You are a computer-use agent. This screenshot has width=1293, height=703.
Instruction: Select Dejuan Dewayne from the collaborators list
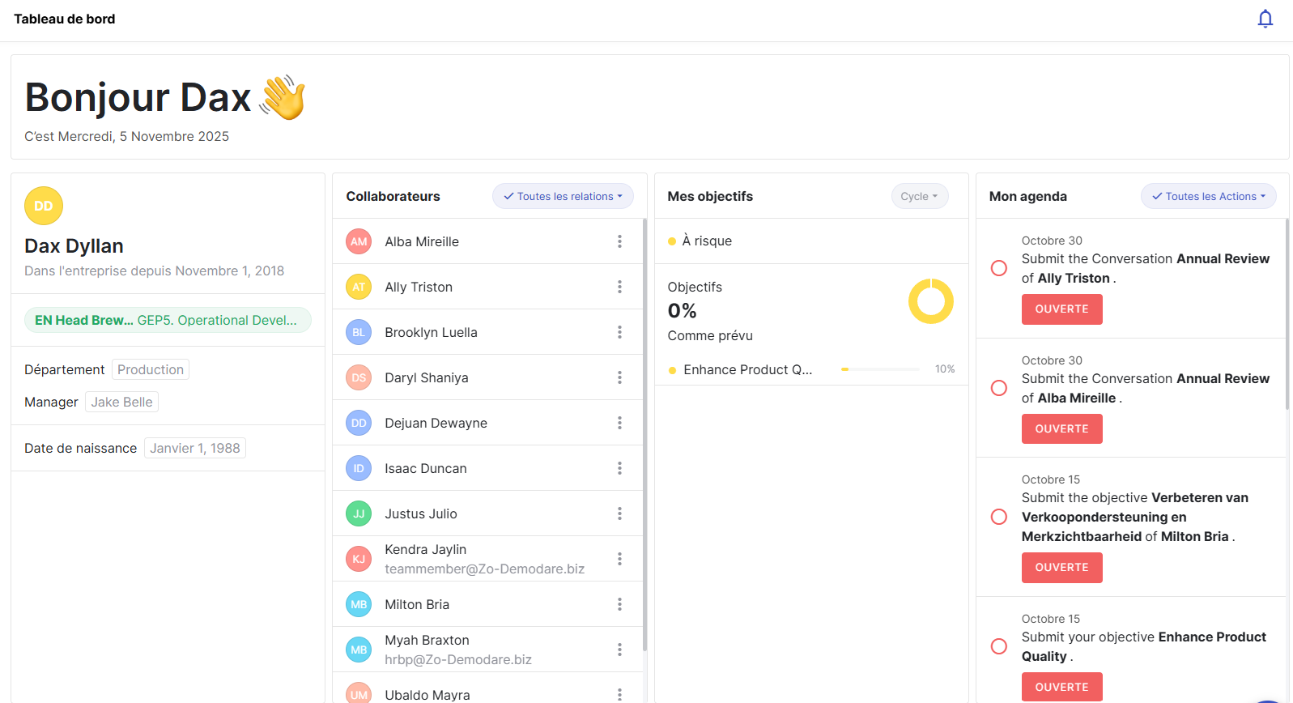[x=436, y=423]
